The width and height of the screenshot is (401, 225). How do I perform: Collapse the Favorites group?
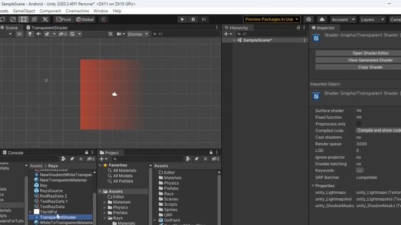[x=100, y=165]
